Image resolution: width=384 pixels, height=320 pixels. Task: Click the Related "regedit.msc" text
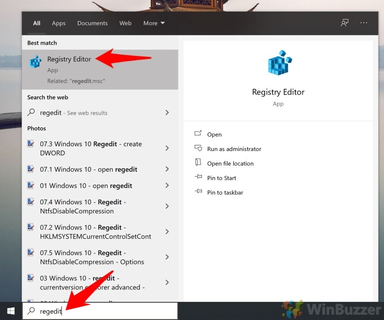pos(76,81)
